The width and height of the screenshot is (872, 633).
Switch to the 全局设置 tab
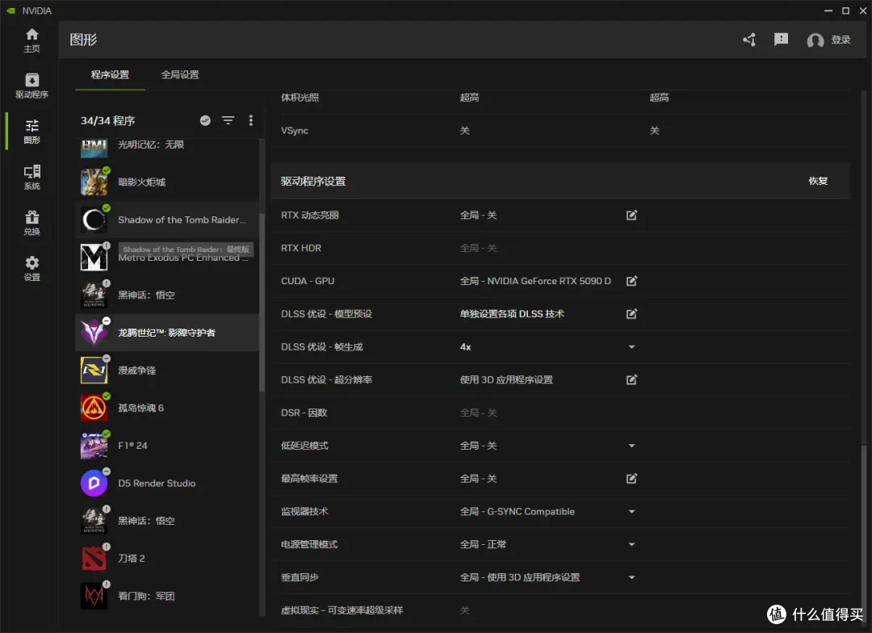[x=179, y=74]
